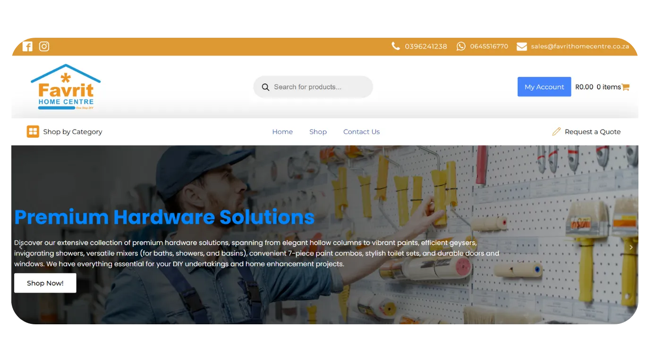The width and height of the screenshot is (645, 362).
Task: Click the Favrit Home Centre logo
Action: click(x=66, y=87)
